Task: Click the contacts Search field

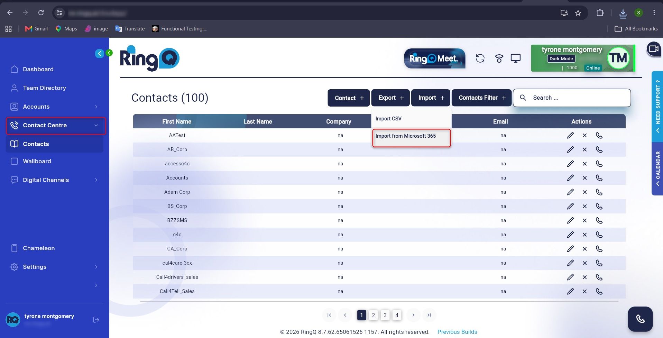Action: tap(572, 98)
